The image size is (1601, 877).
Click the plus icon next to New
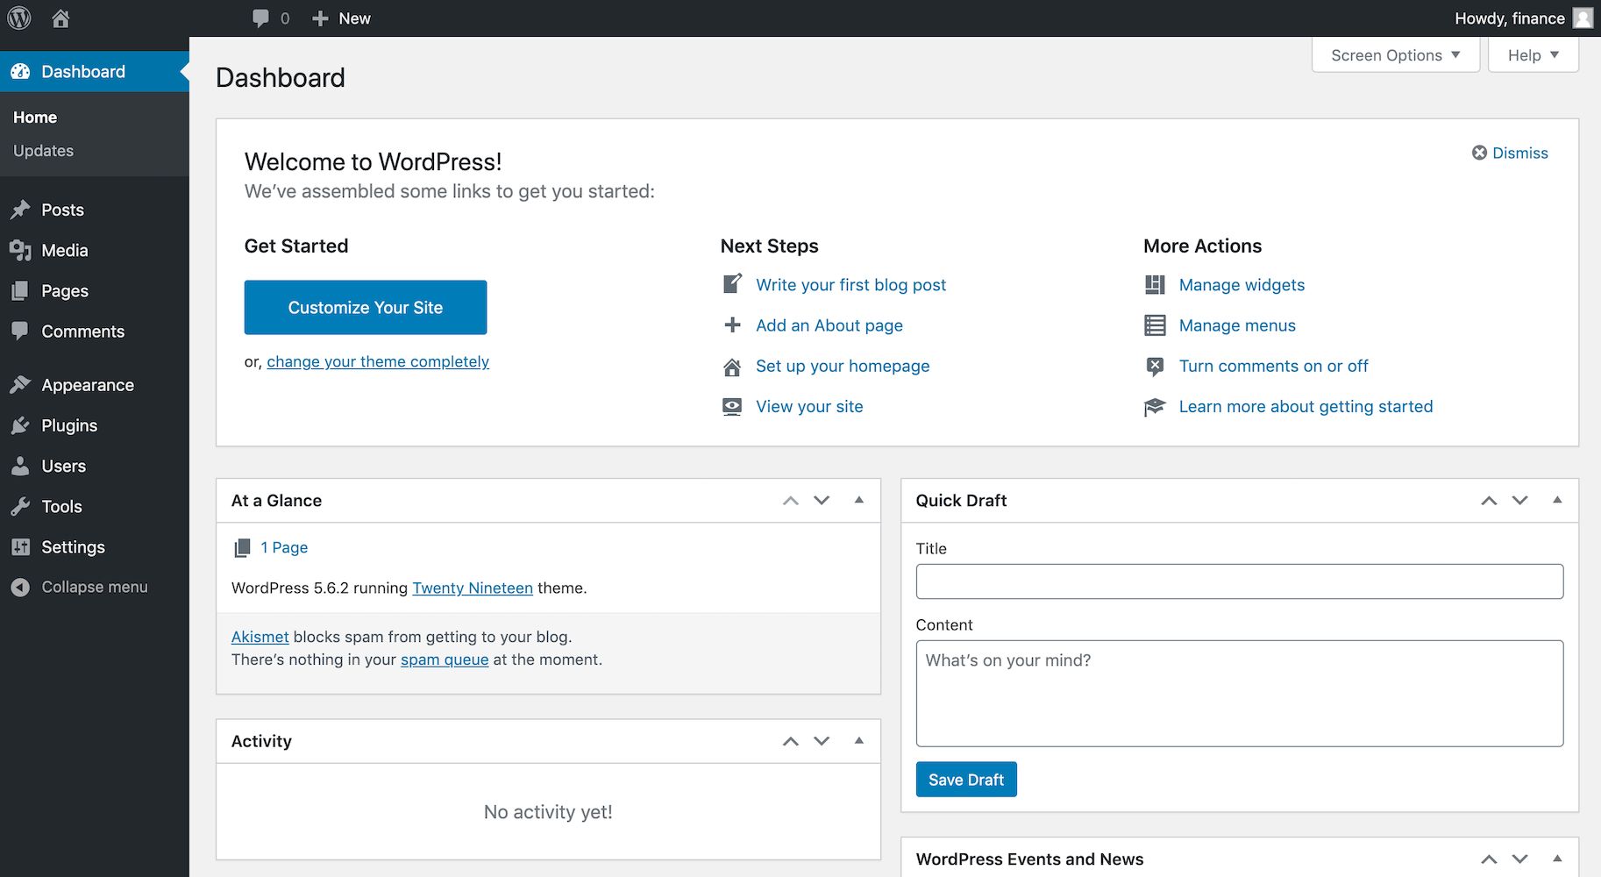coord(320,18)
